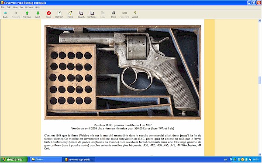
Task: Open the Go menu
Action: click(21, 7)
